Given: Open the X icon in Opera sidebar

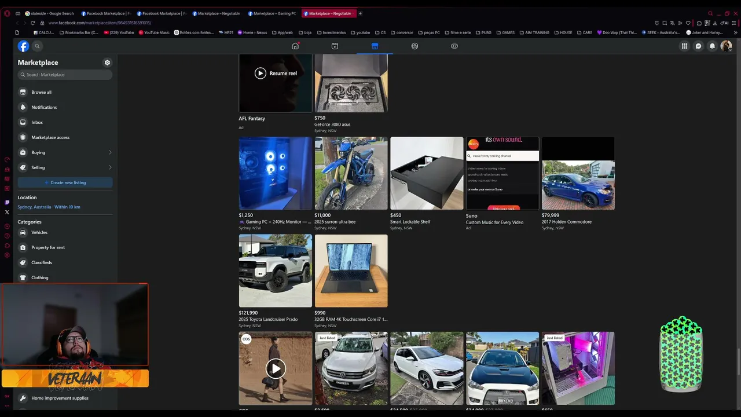Looking at the screenshot, I should (x=7, y=212).
